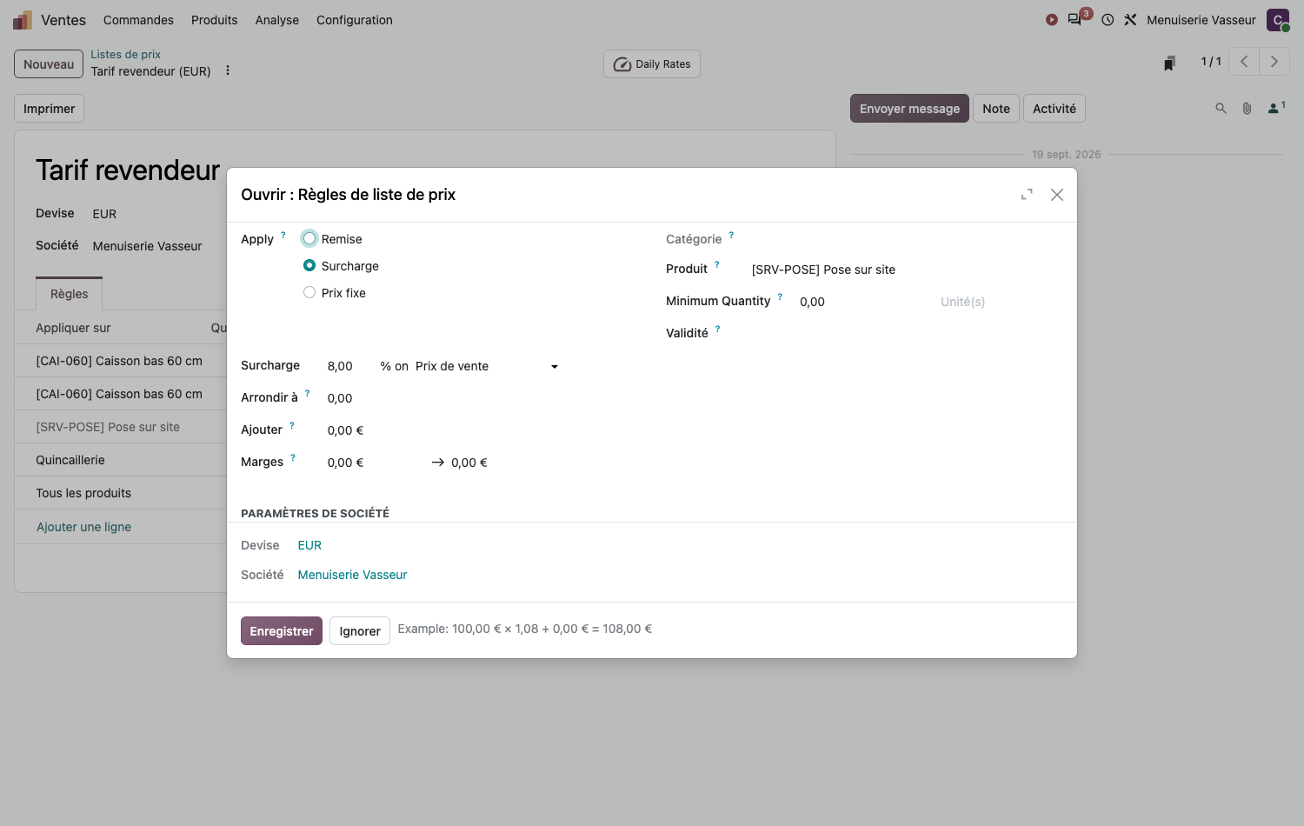Follow the Menuiserie Vasseur société link
The height and width of the screenshot is (826, 1304).
tap(352, 575)
